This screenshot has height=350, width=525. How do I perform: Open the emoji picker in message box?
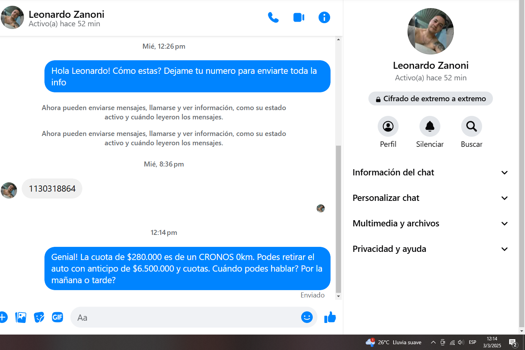tap(307, 317)
